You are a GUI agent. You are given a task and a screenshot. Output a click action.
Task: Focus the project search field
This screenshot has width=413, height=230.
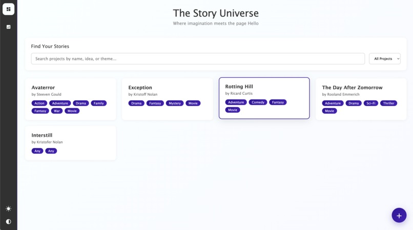pos(198,59)
